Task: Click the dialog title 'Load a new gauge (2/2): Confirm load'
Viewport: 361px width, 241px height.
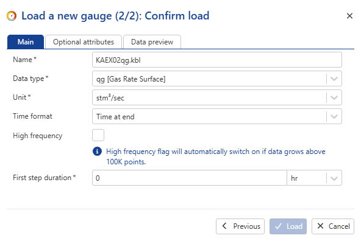Action: click(x=115, y=16)
